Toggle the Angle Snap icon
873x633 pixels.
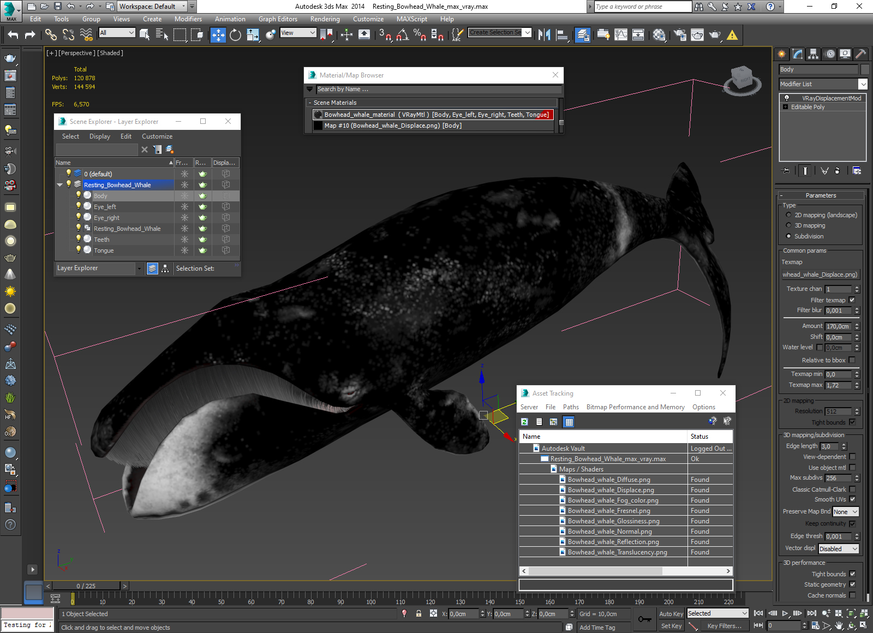tap(403, 35)
